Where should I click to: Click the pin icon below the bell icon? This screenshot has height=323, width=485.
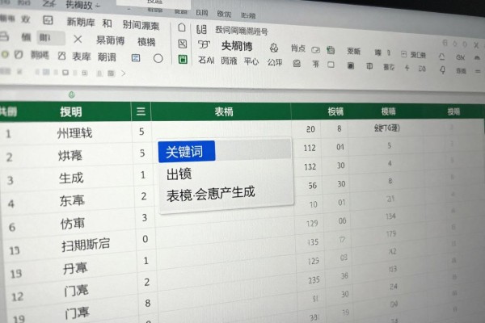click(x=443, y=70)
